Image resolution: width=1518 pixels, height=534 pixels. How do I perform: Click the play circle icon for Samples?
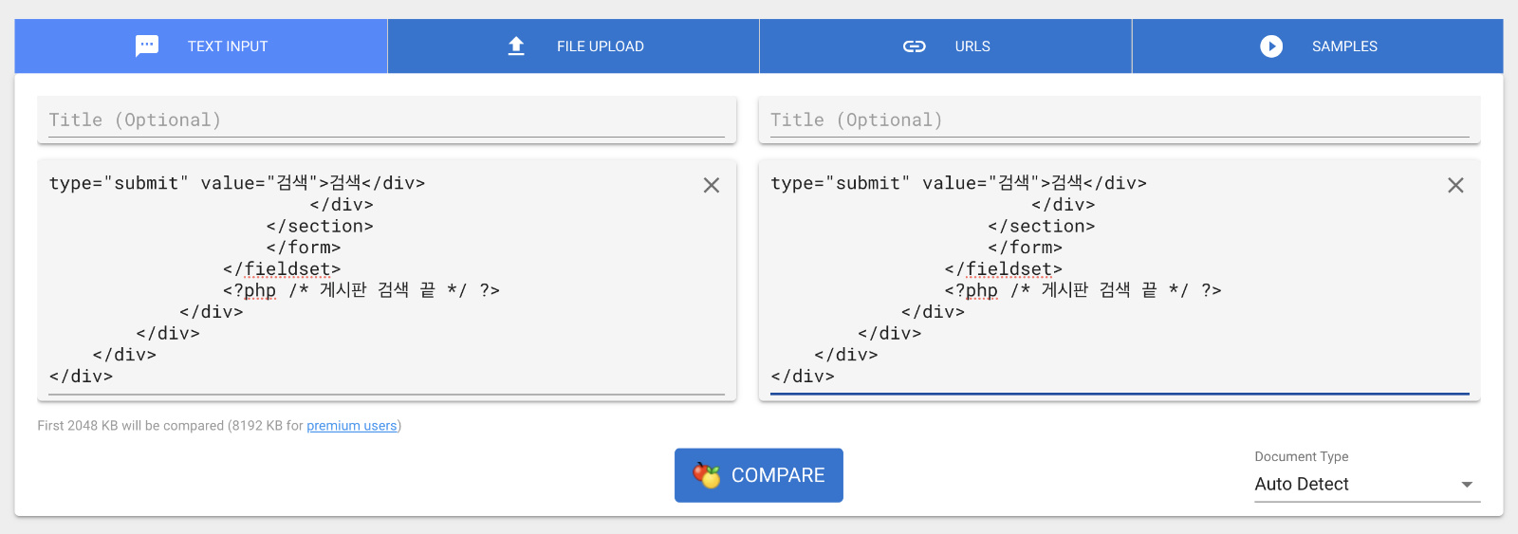[x=1271, y=46]
